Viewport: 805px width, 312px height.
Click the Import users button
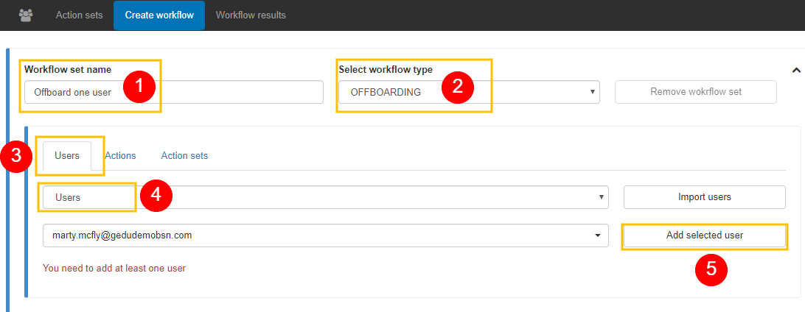pyautogui.click(x=704, y=197)
